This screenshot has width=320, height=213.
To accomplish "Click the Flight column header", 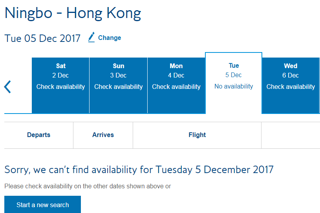I will click(197, 135).
